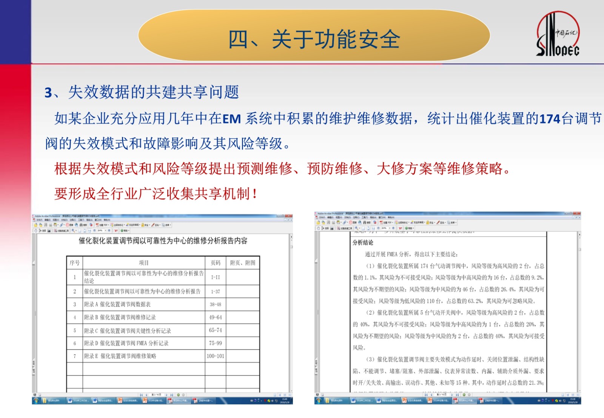Screen dimensions: 604x418
Task: Click table row '附录 E 催化装置调节阀维修策略'
Action: pos(163,356)
